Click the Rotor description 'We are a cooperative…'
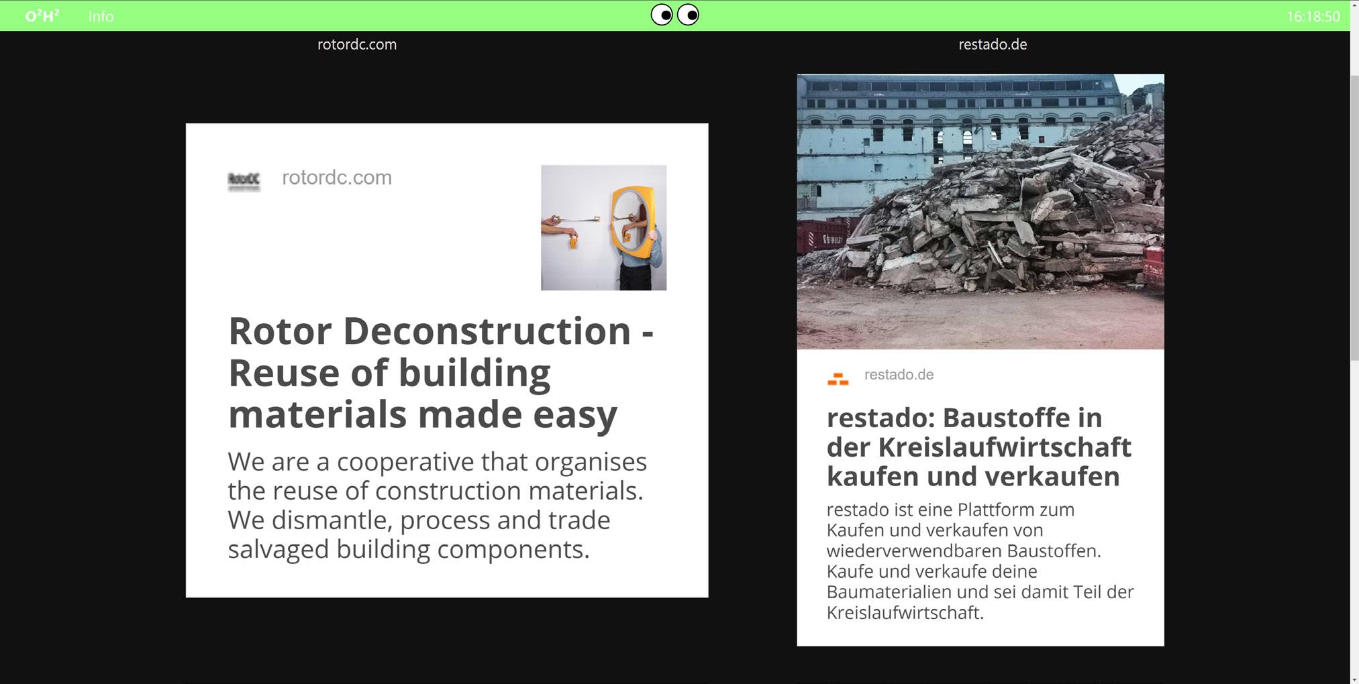The width and height of the screenshot is (1359, 684). click(437, 505)
